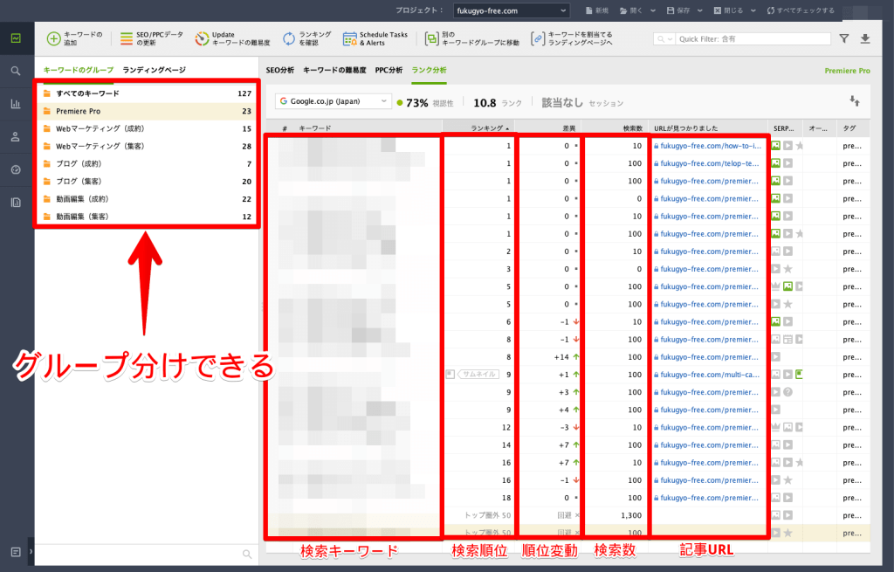Select 動画編集(集客) group
Viewport: 894px width, 572px height.
tap(147, 217)
